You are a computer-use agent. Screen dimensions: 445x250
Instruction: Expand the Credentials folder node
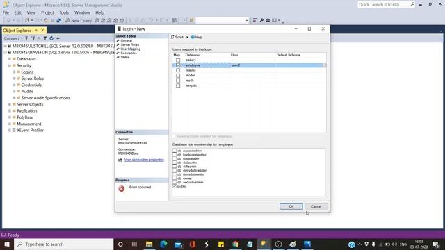tap(14, 85)
